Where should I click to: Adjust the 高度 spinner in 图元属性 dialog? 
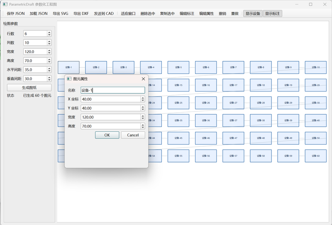tap(143, 126)
